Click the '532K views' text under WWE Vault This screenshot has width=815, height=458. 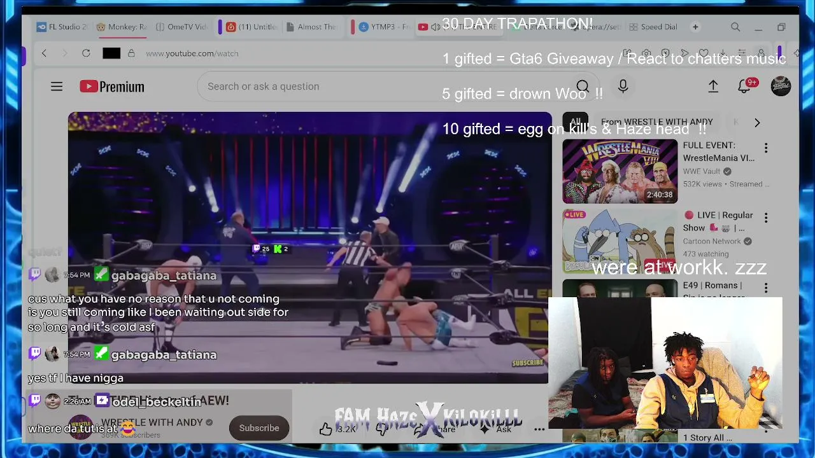pyautogui.click(x=702, y=184)
